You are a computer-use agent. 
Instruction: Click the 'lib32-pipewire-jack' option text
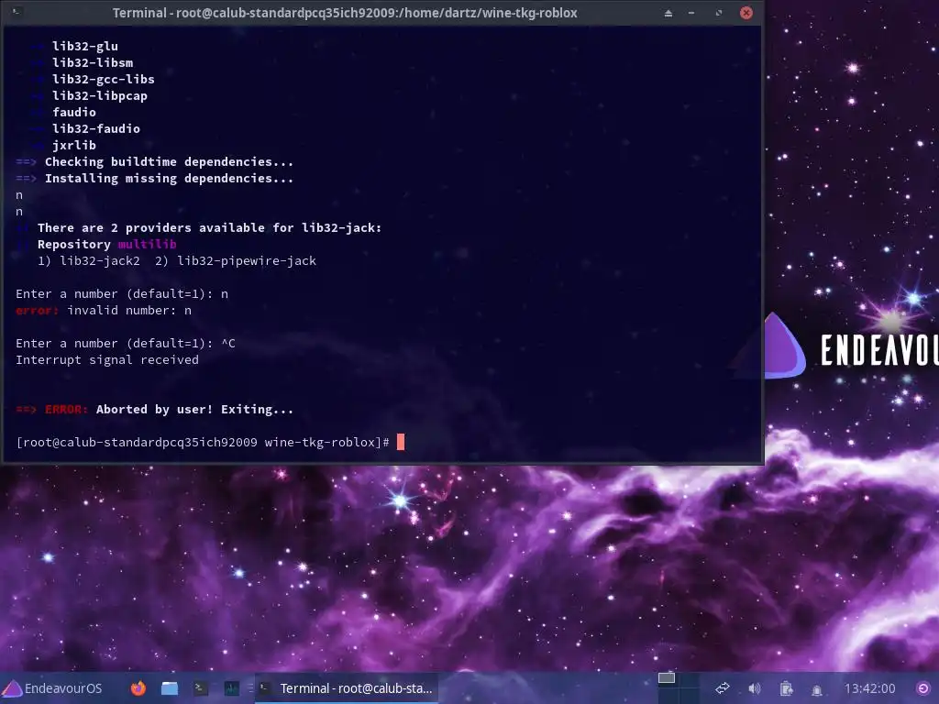[x=247, y=261]
